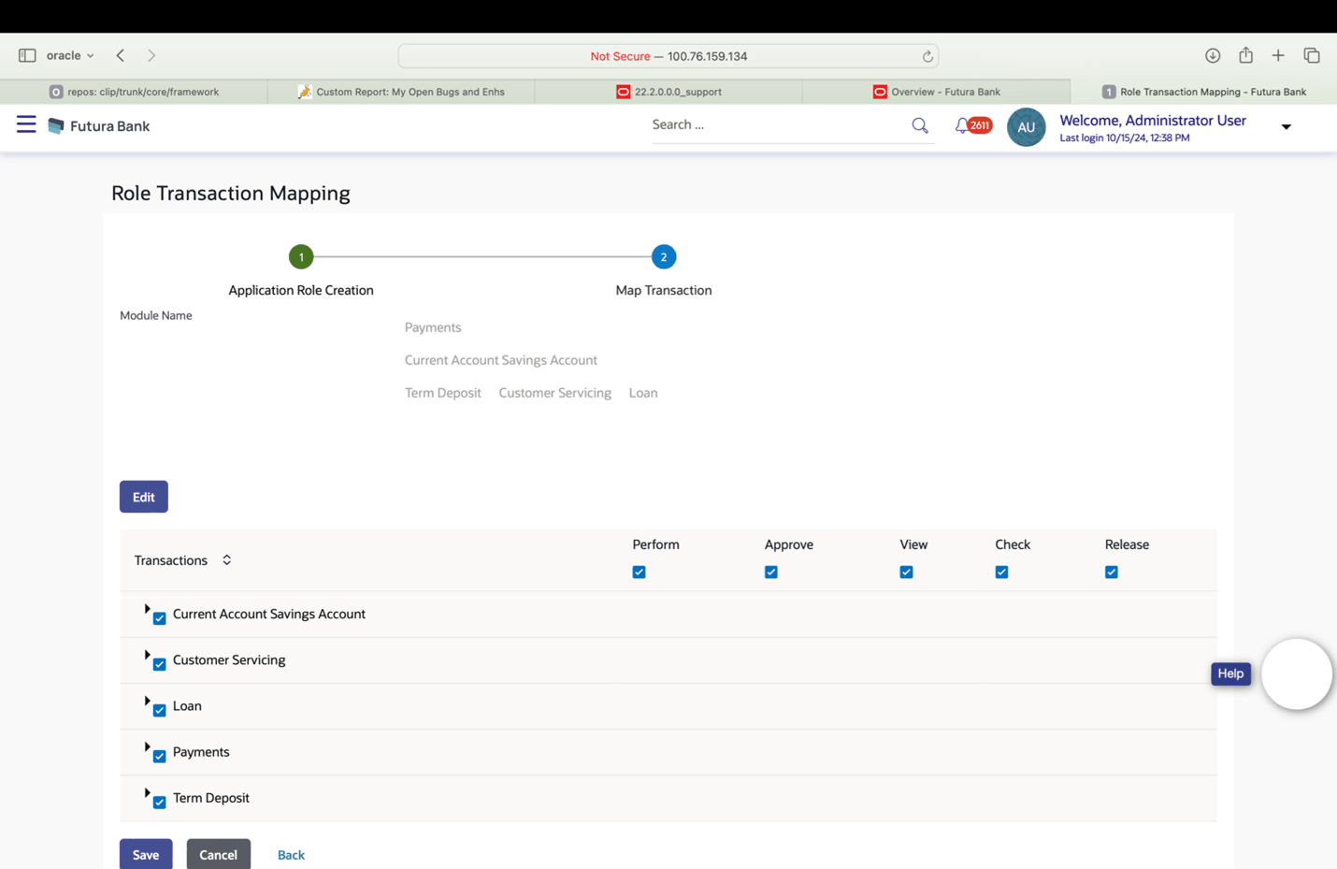
Task: Go back in browser history
Action: tap(121, 56)
